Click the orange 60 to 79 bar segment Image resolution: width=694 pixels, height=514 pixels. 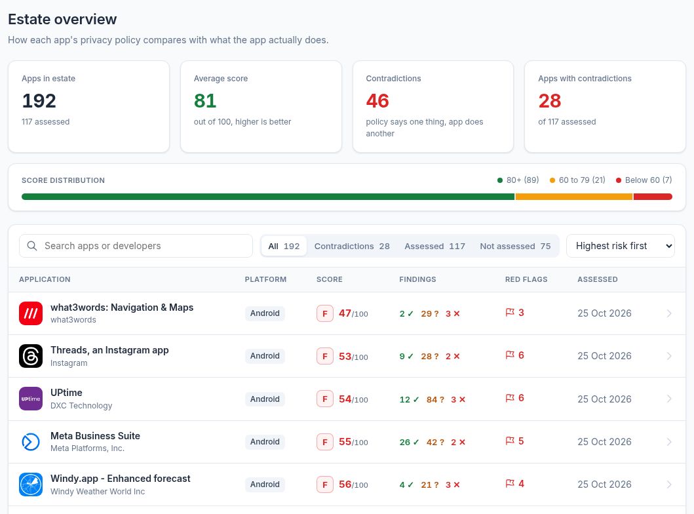point(574,197)
